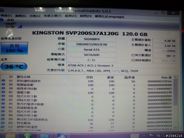Open the 說明(H) help menu
The image size is (184, 138).
86,16
